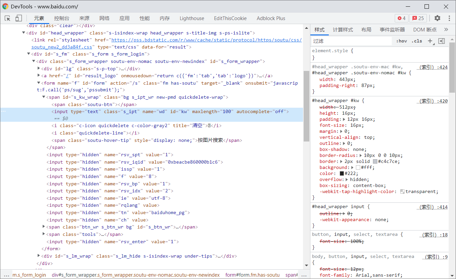
Task: Click the 过滤 styles filter field
Action: tap(352, 41)
